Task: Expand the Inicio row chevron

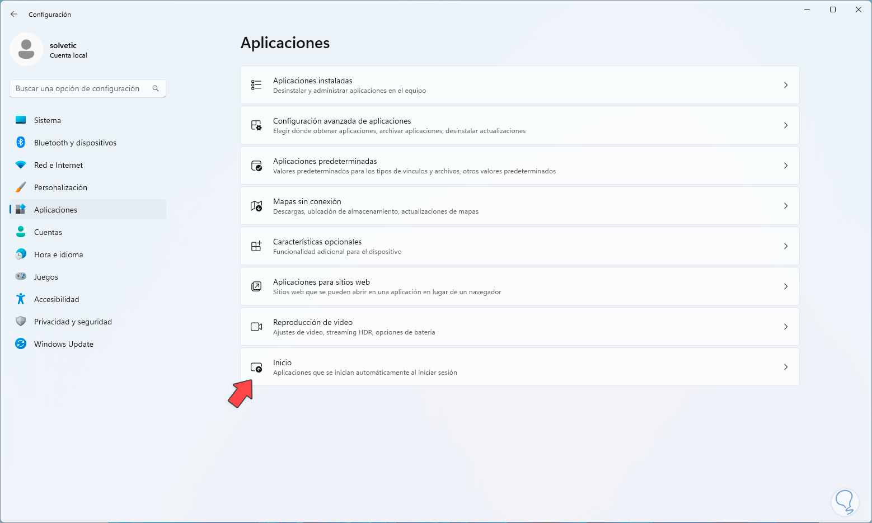Action: point(786,367)
